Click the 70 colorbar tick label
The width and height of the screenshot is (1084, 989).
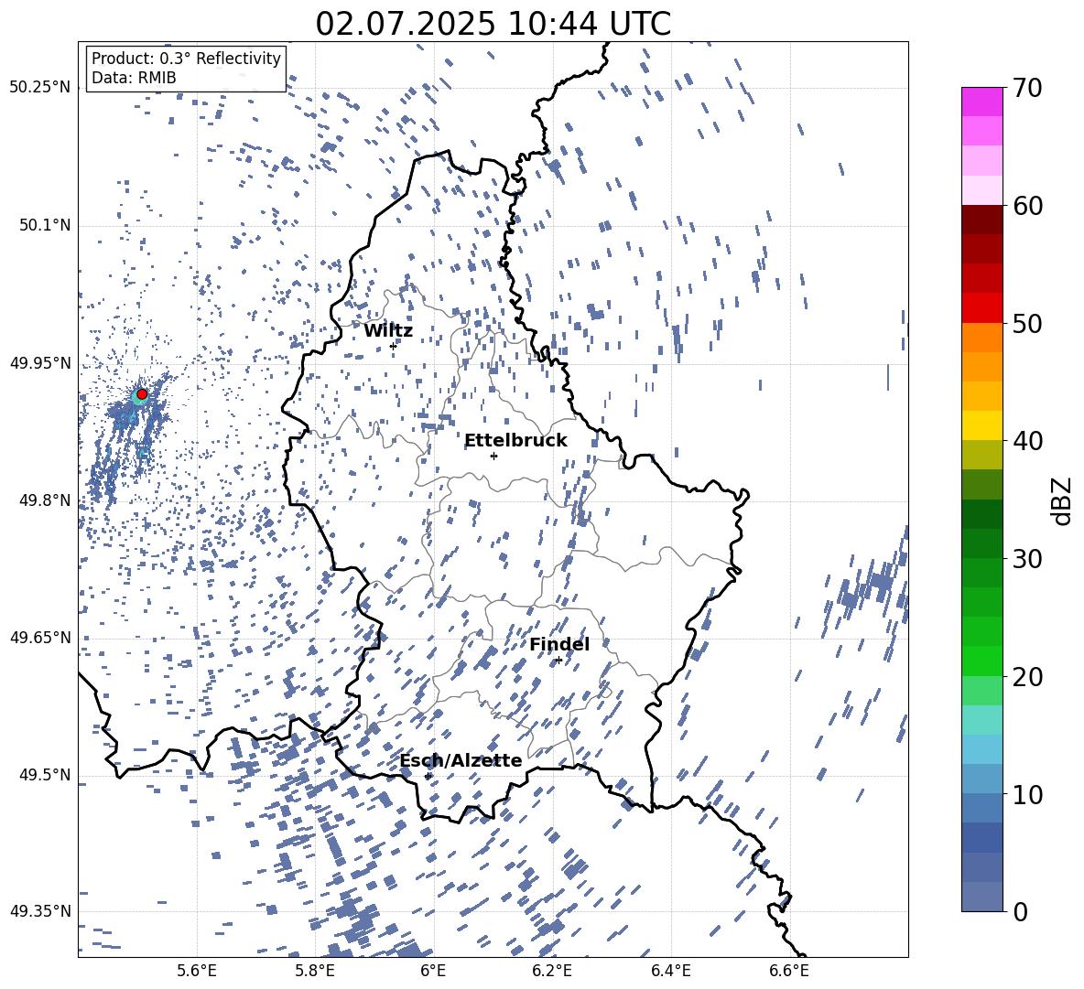click(x=1028, y=89)
